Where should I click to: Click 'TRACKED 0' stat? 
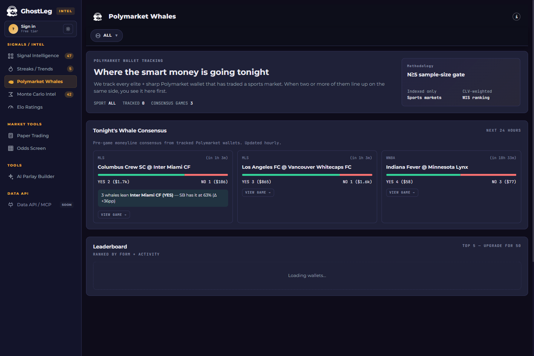tap(133, 103)
